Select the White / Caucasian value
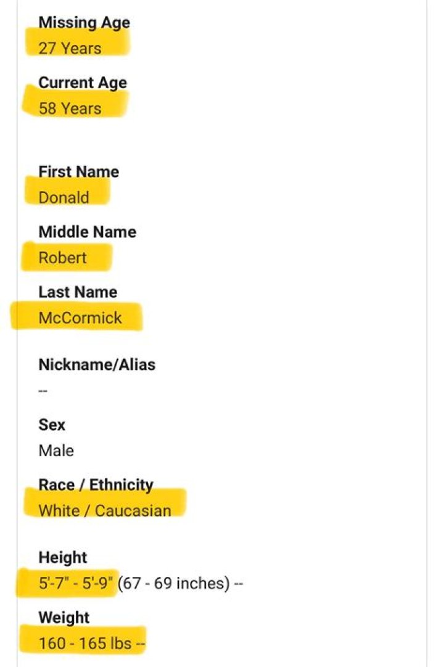Image resolution: width=444 pixels, height=667 pixels. [104, 511]
